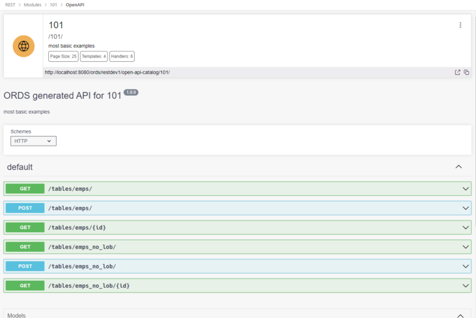This screenshot has width=476, height=318.
Task: Select the OpenAPI breadcrumb item
Action: pyautogui.click(x=75, y=5)
